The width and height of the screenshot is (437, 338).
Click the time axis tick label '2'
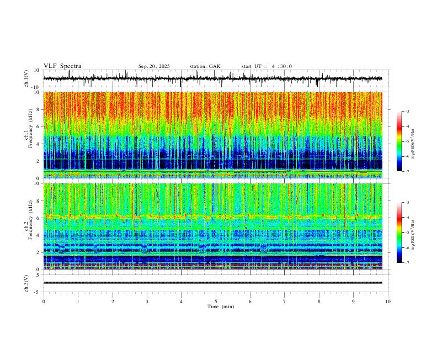(113, 302)
